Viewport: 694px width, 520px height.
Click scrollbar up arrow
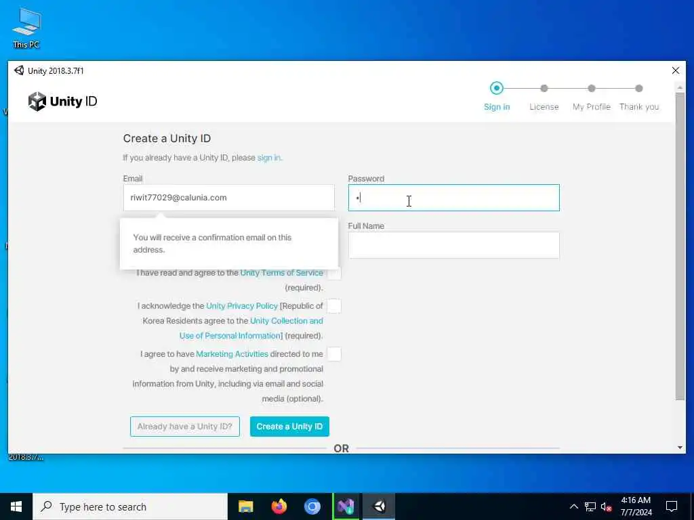(x=680, y=87)
